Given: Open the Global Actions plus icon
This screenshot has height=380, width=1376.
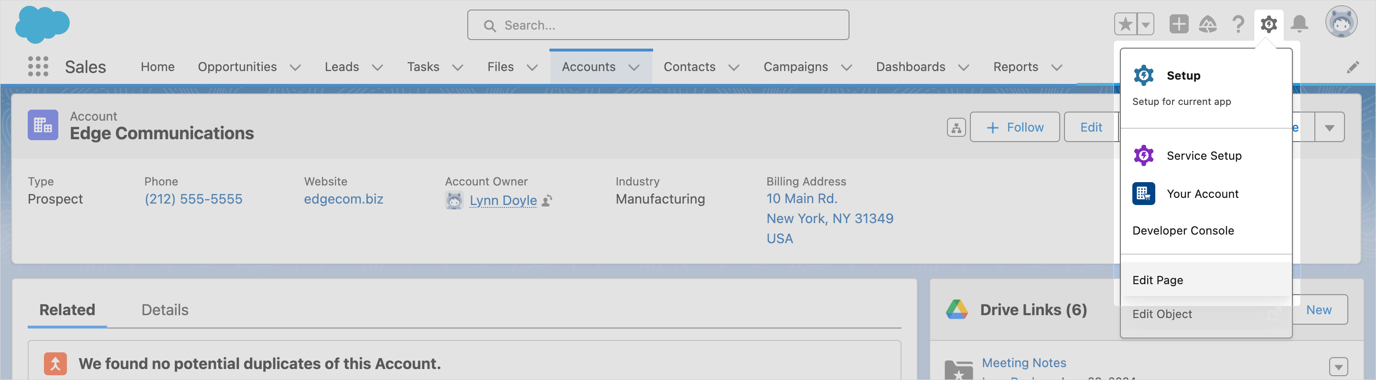Looking at the screenshot, I should pos(1178,24).
